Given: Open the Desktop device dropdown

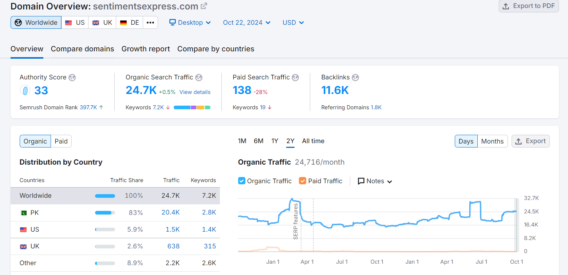Looking at the screenshot, I should click(x=190, y=22).
